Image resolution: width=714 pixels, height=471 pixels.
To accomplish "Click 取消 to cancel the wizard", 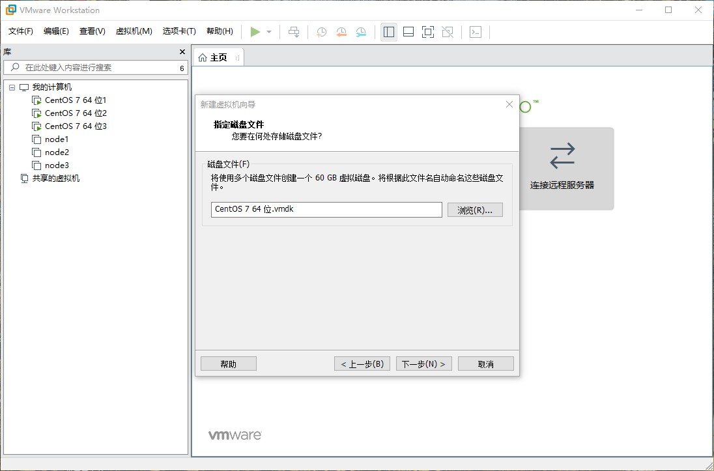I will (x=485, y=364).
